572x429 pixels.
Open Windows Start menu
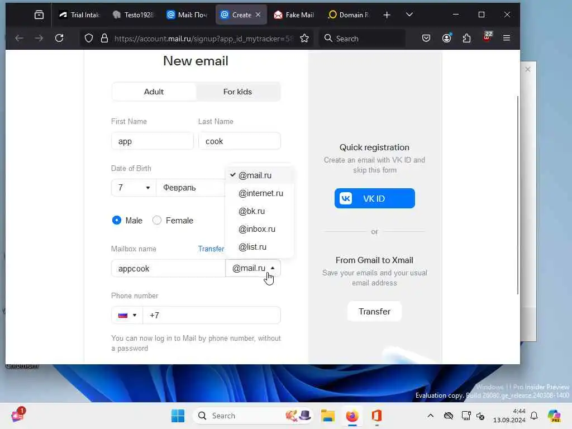(178, 416)
